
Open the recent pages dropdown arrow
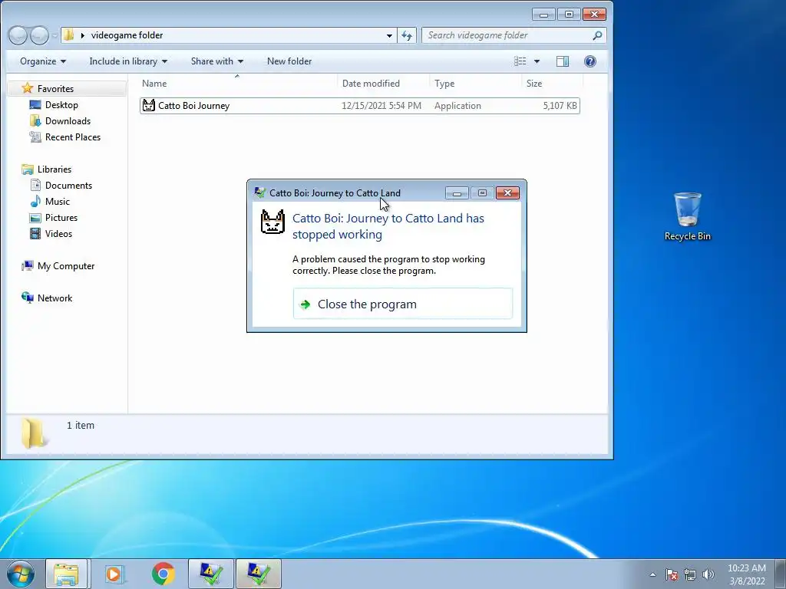point(54,35)
